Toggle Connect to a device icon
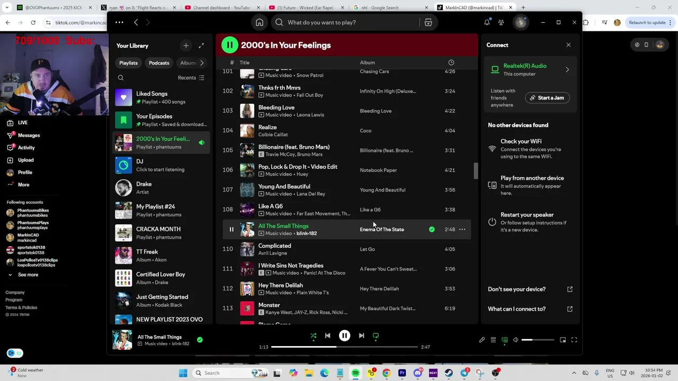678x381 pixels. pyautogui.click(x=504, y=340)
